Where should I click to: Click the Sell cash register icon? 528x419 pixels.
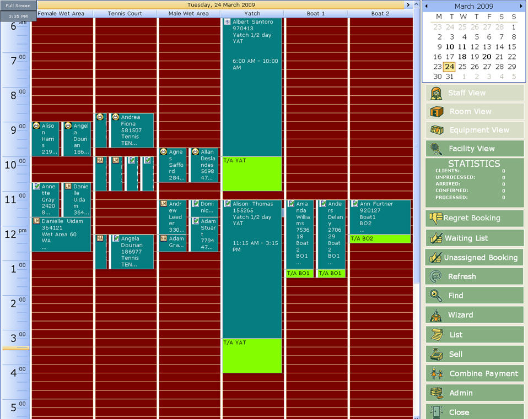[x=436, y=354]
